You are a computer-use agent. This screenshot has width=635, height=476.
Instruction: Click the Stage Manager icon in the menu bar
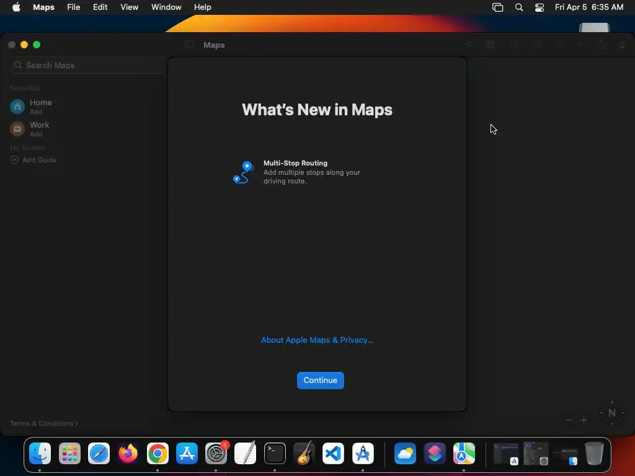(x=498, y=7)
